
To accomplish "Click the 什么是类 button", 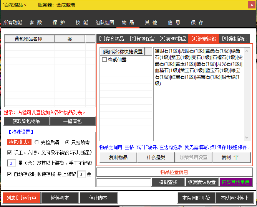I will [156, 158].
